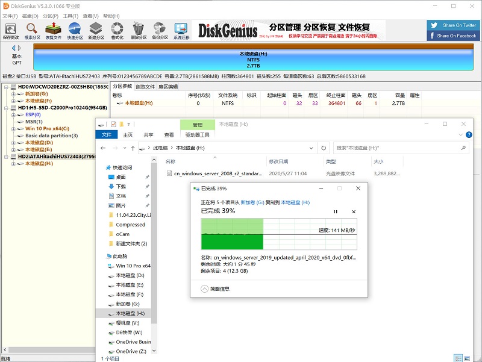Click the 新建分区 new partition icon
This screenshot has height=362, width=482.
(x=96, y=31)
